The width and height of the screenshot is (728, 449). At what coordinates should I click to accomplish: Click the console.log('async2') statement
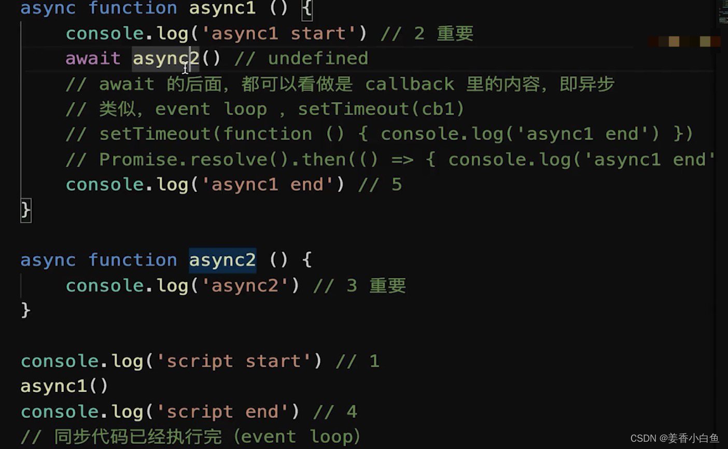tap(183, 286)
